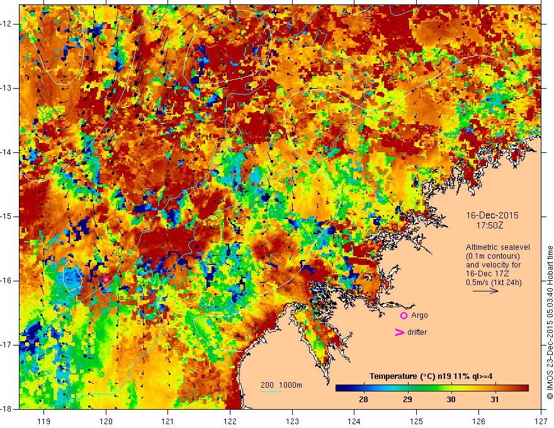The width and height of the screenshot is (554, 428).
Task: Click the longitude axis label '127'
Action: pos(541,421)
